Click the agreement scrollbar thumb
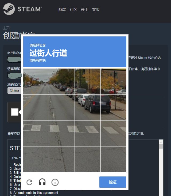 (161, 146)
